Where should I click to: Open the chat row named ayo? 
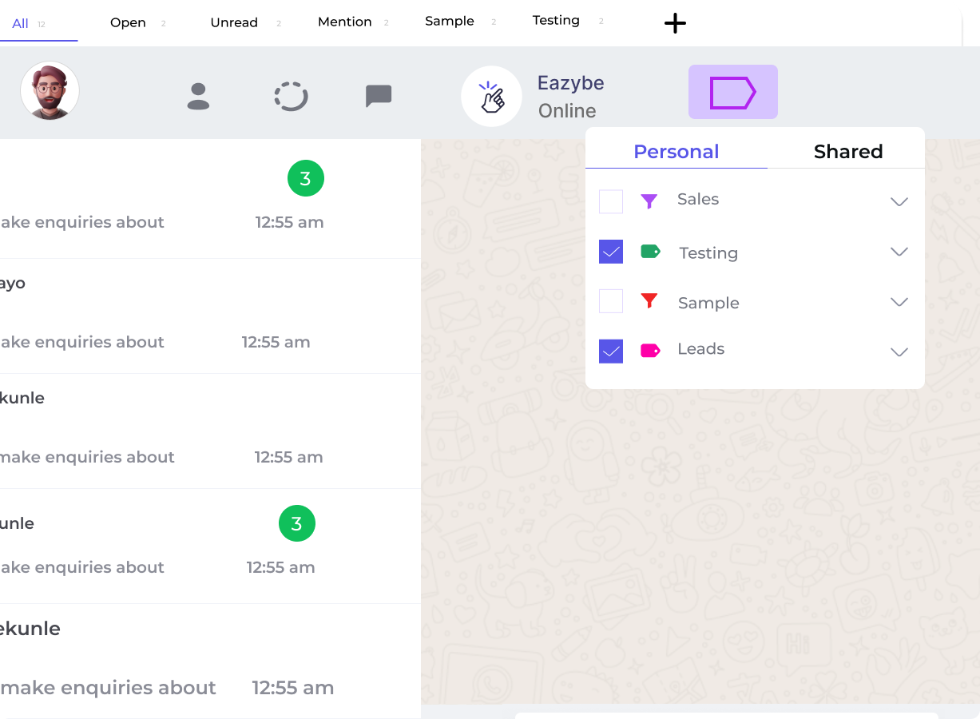coord(211,316)
